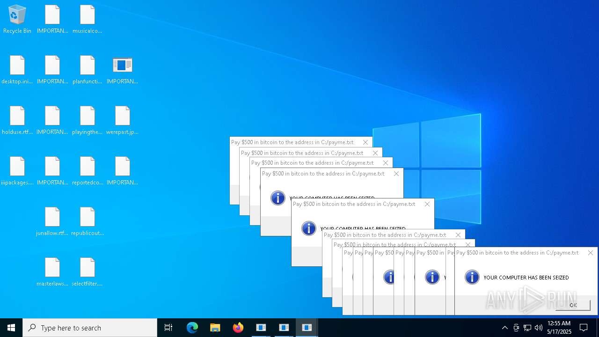Select the IMPORTAN... icon with the blue window picture
Viewport: 599px width, 337px height.
coord(122,70)
